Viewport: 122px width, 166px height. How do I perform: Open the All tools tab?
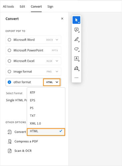pos(8,7)
